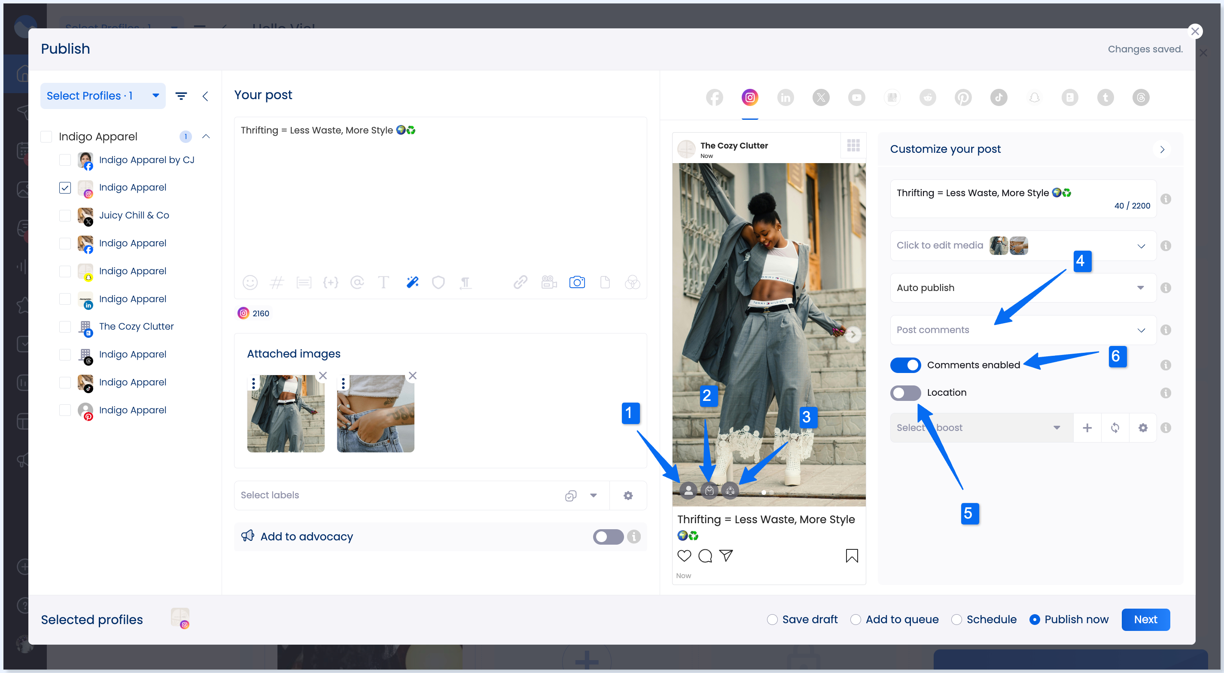Image resolution: width=1224 pixels, height=673 pixels.
Task: Expand the Post comments section
Action: (1023, 330)
